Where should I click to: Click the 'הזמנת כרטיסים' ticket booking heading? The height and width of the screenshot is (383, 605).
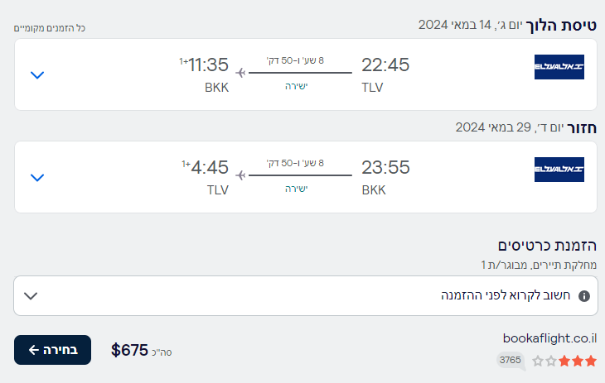click(x=547, y=246)
